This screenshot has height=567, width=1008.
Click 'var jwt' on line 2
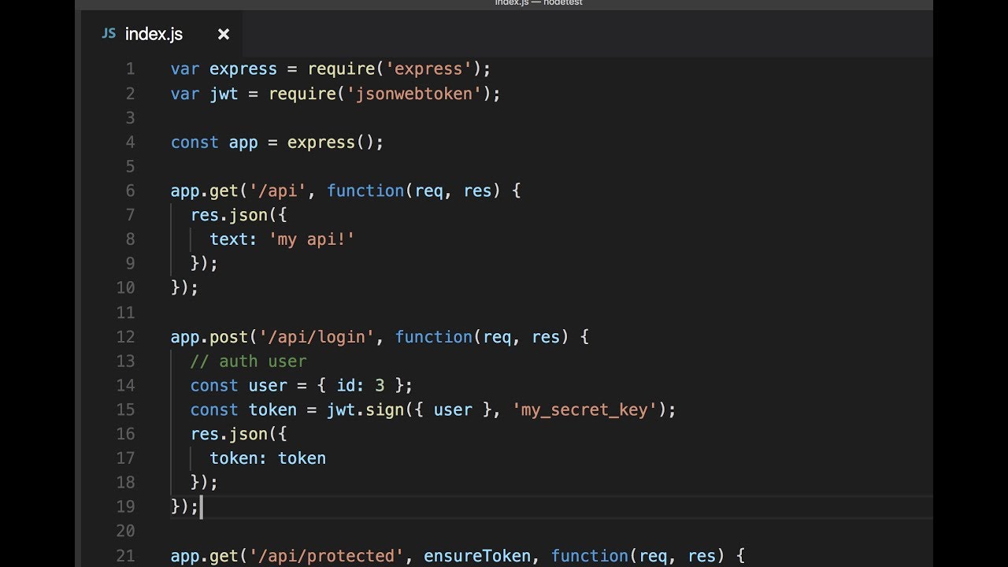click(x=205, y=94)
